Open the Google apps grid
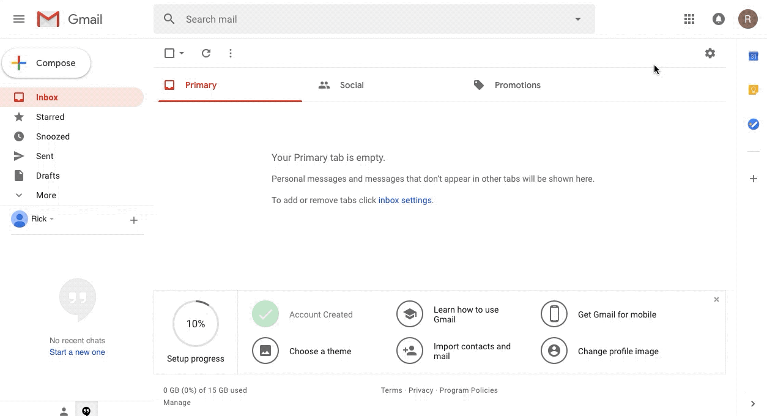The height and width of the screenshot is (416, 767). tap(689, 19)
